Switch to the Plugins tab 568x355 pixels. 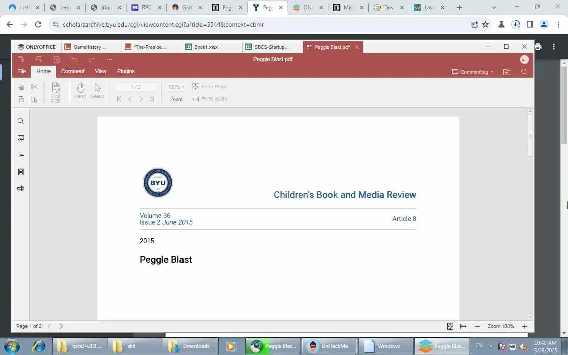coord(126,71)
